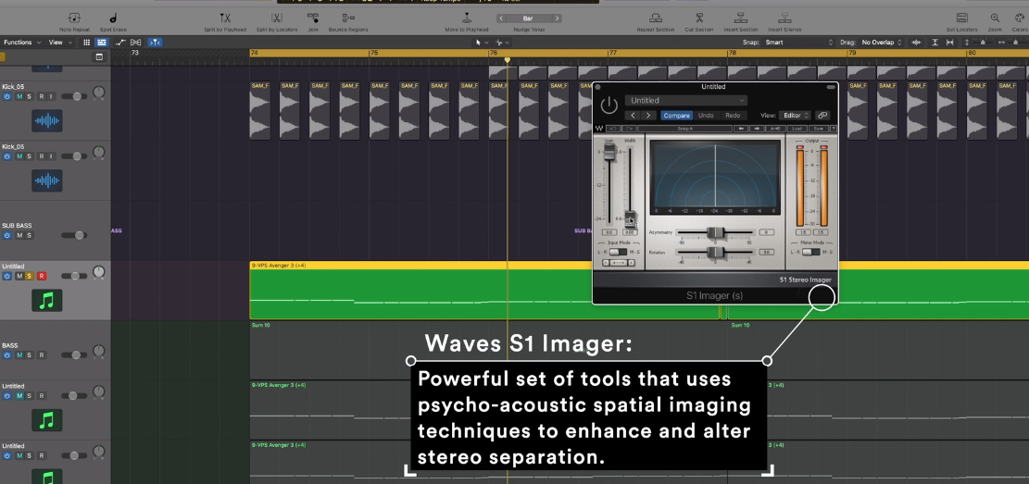The image size is (1029, 484).
Task: Toggle the Catch Playhead button
Action: point(155,42)
